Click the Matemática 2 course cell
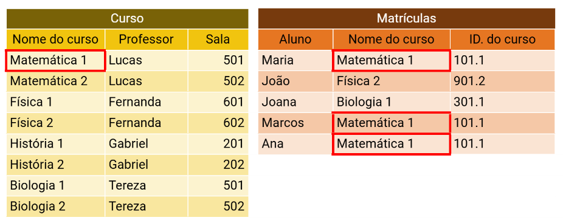 [x=56, y=81]
